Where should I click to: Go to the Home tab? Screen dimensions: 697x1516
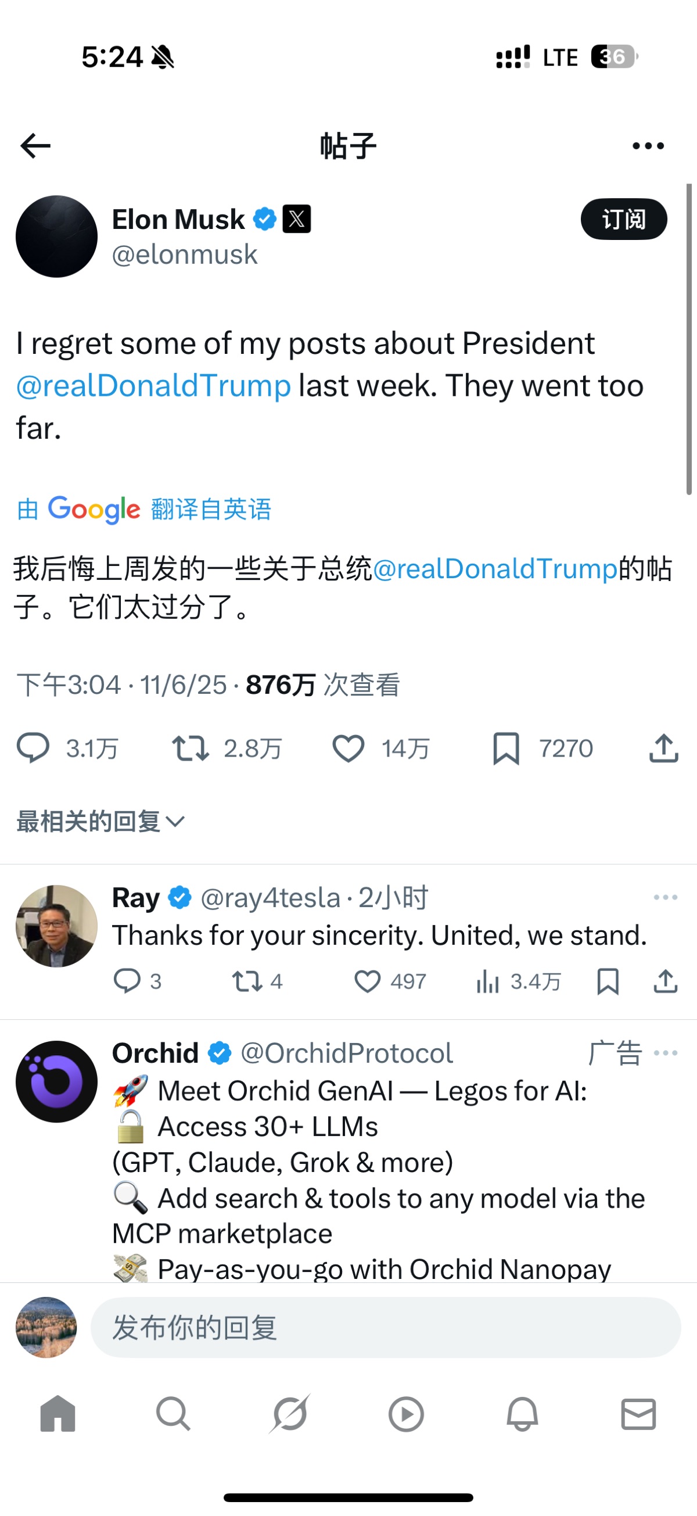58,1414
